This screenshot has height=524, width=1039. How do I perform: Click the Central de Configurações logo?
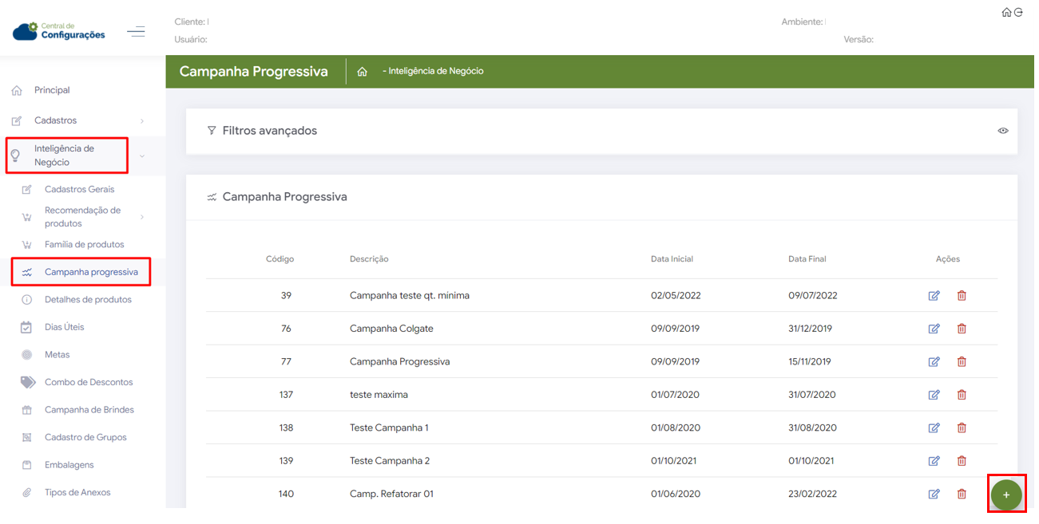[60, 32]
